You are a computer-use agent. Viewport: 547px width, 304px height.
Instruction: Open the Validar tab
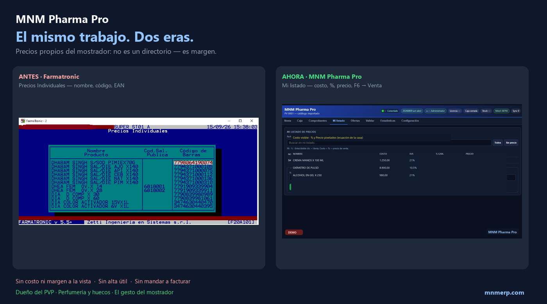[x=370, y=121]
